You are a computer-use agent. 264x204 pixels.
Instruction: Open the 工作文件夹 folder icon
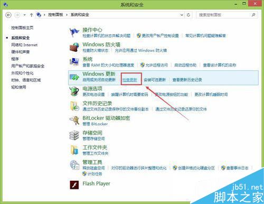[x=74, y=150]
